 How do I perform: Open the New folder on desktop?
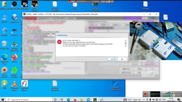click(x=166, y=18)
